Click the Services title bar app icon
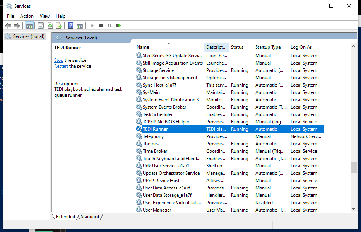Screen dimensions: 361x232 [x=9, y=6]
